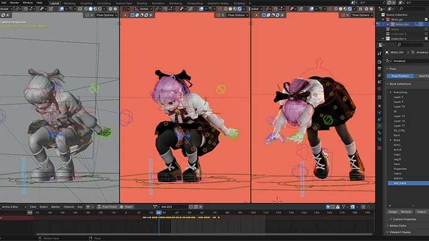
Task: Toggle Witch girl collection exclude checkbox
Action: 426,20
